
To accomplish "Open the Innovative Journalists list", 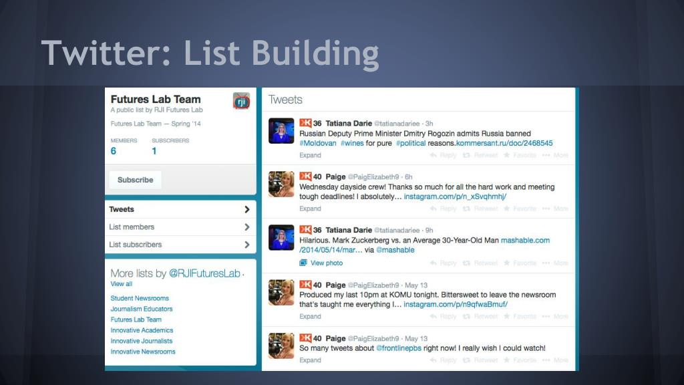I will point(142,341).
